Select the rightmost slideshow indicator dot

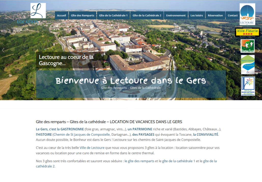pyautogui.click(x=136, y=96)
